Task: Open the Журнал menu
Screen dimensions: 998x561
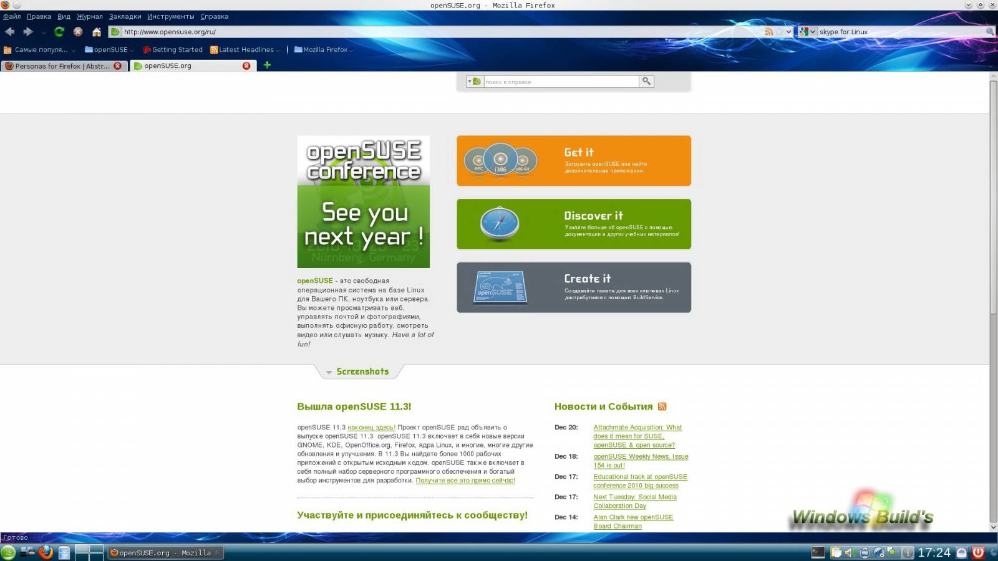Action: [89, 16]
